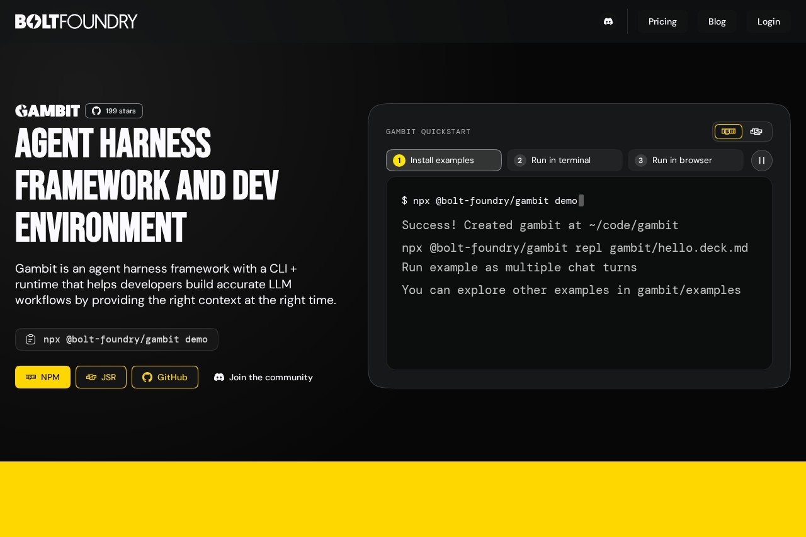The height and width of the screenshot is (537, 806).
Task: Switch quickstart to JSR package manager
Action: coord(756,132)
